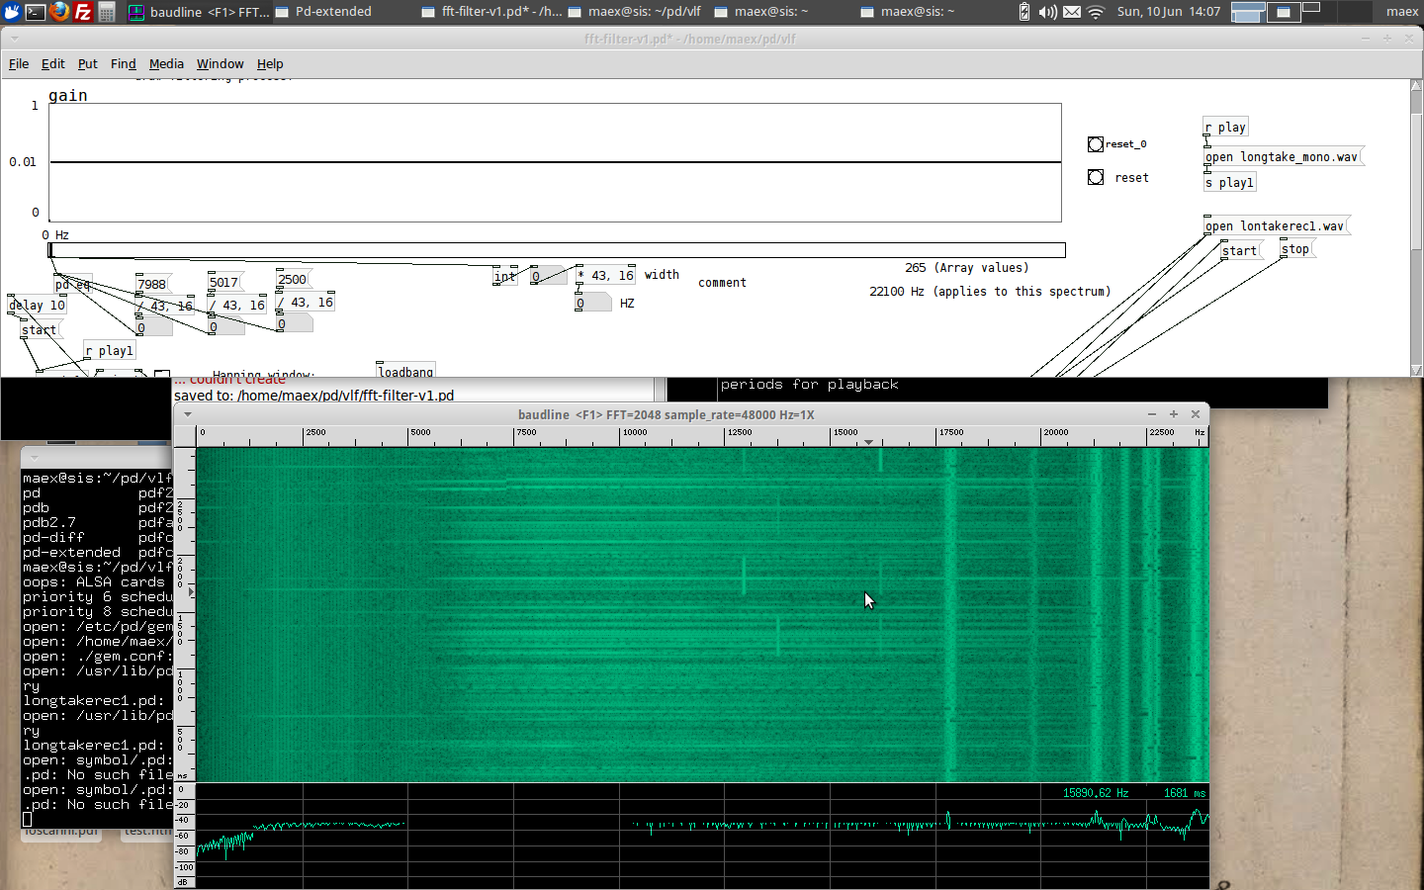Screen dimensions: 1424x890
Task: Open the Media menu
Action: click(x=166, y=63)
